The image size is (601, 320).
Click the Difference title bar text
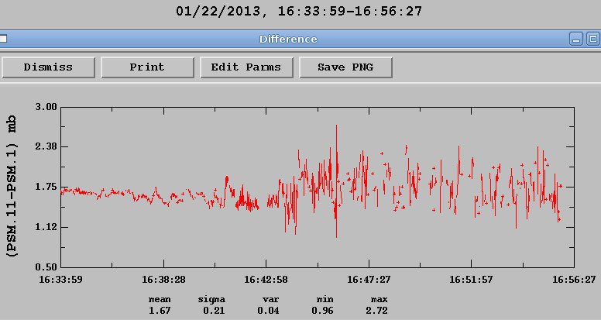tap(288, 39)
